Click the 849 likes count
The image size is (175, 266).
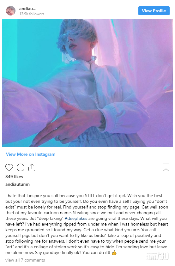pos(14,177)
